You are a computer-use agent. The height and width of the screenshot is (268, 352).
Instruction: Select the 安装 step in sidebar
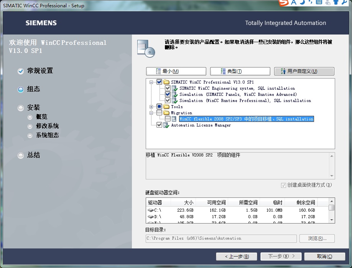29,108
